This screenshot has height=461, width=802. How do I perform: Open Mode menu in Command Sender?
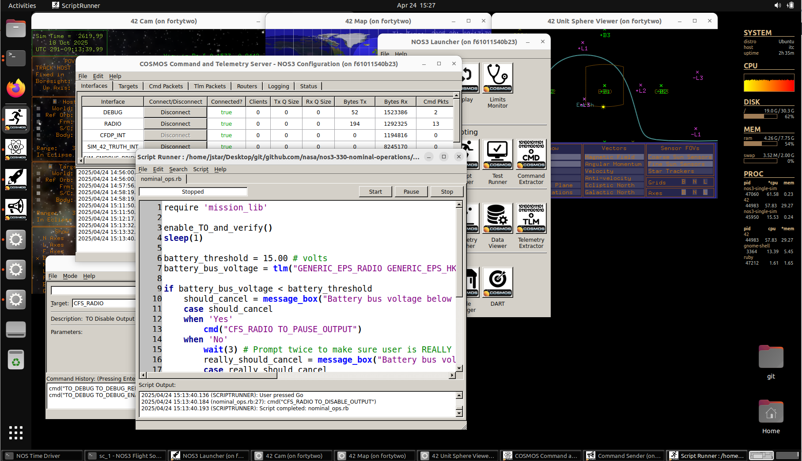coord(70,276)
